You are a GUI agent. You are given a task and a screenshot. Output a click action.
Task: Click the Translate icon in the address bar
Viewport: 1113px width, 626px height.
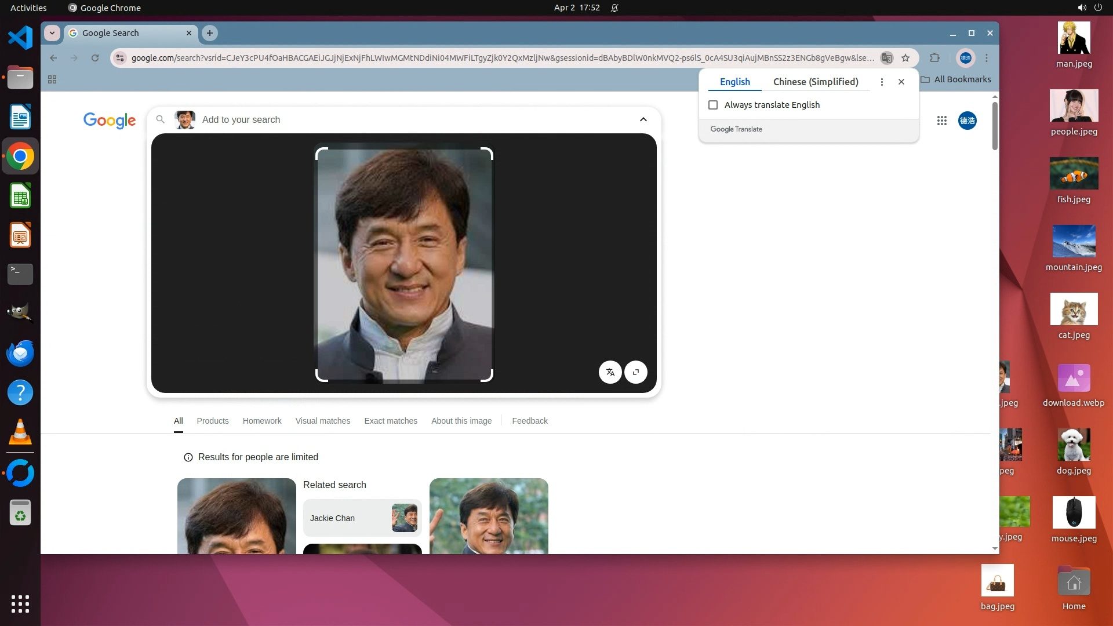(x=886, y=58)
